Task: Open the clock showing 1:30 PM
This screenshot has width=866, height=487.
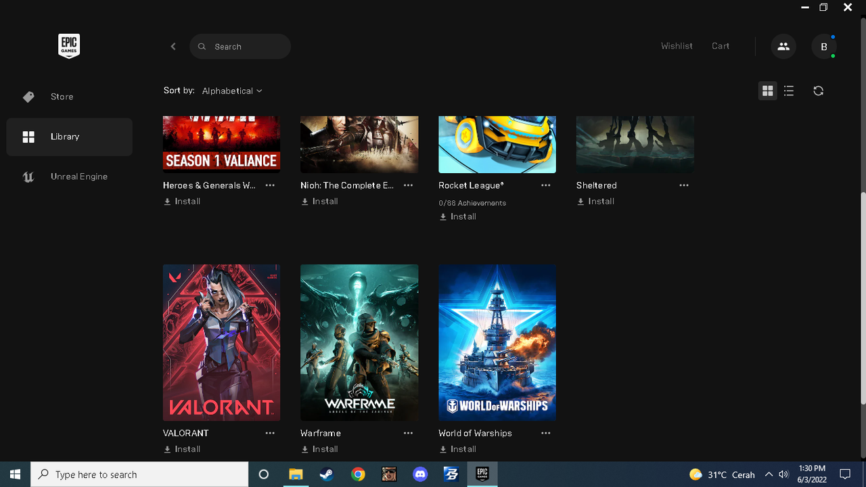Action: [812, 474]
